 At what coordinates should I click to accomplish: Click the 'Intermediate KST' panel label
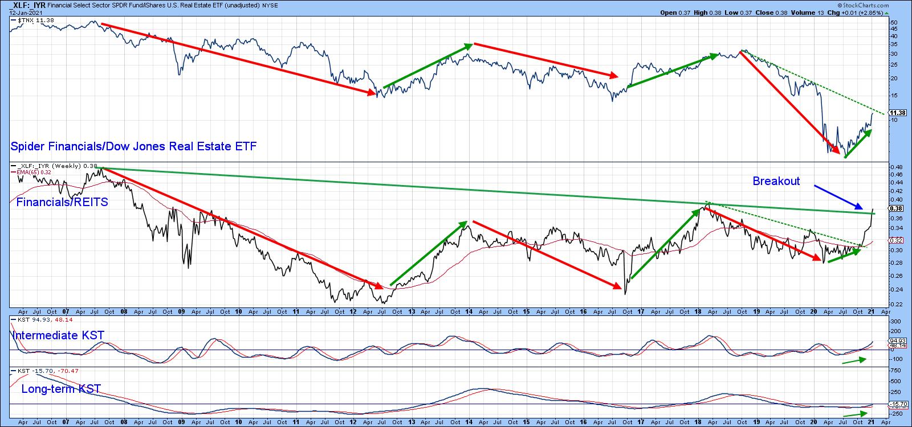click(58, 335)
